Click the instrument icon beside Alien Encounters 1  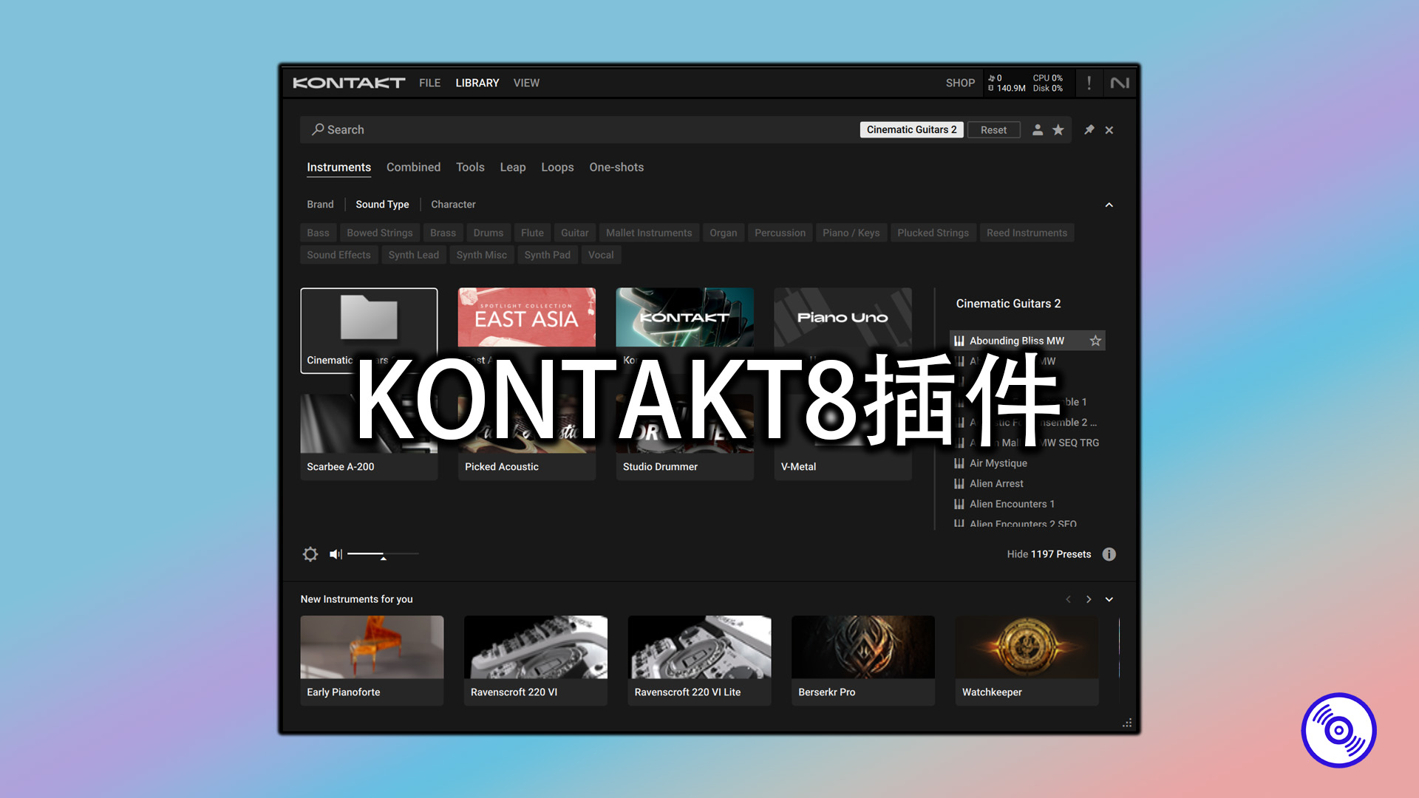coord(959,504)
